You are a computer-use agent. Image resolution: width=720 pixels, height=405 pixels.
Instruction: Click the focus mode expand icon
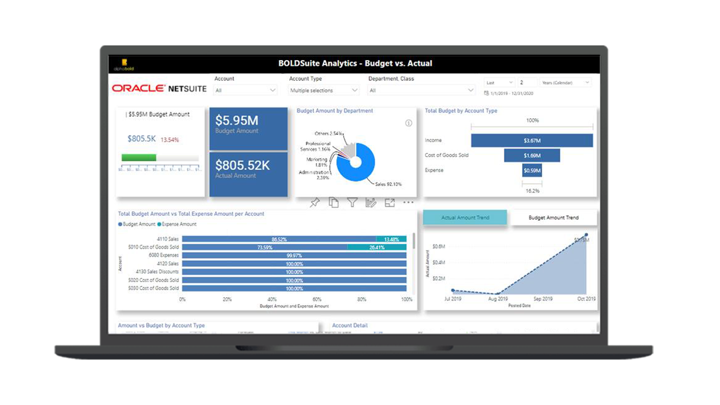390,203
